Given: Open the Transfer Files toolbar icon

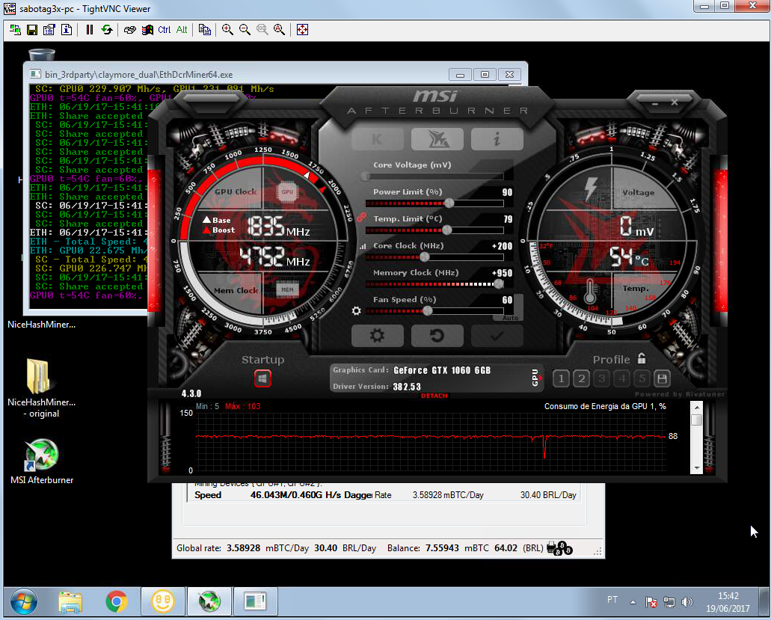Looking at the screenshot, I should pos(205,30).
